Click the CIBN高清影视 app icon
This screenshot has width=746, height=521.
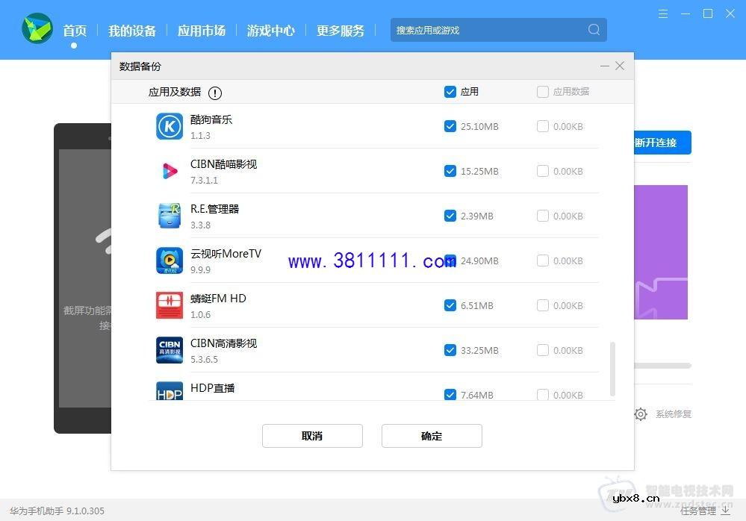[x=170, y=350]
